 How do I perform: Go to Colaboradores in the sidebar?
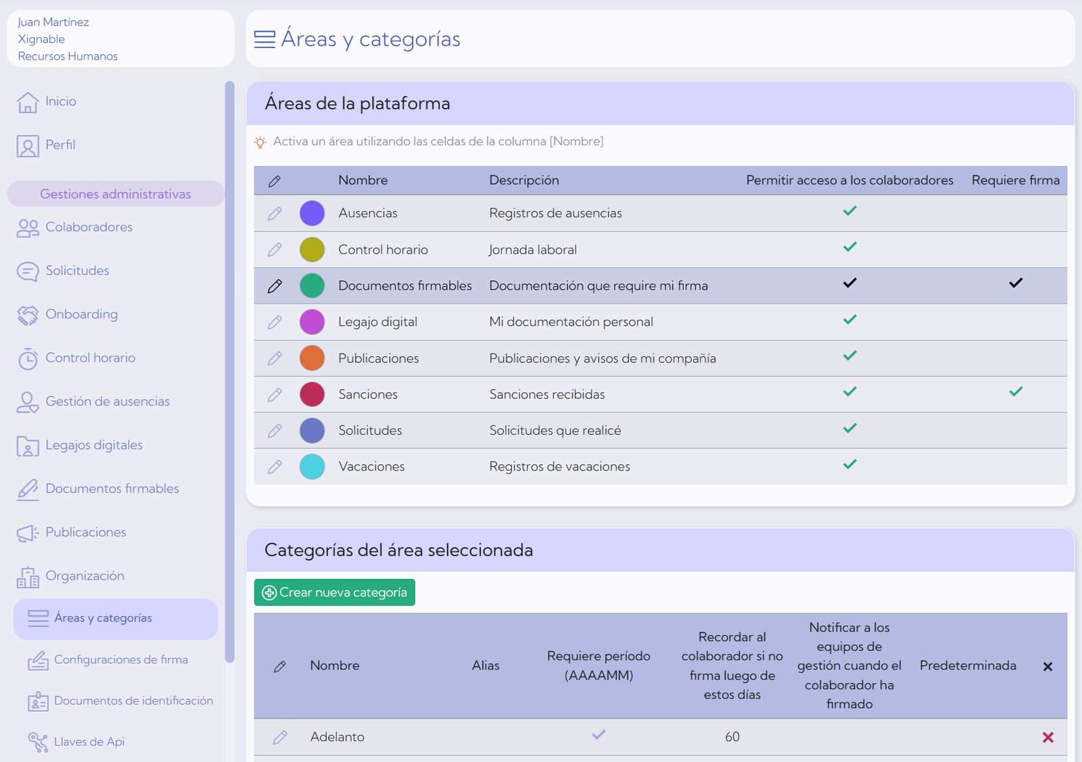89,227
